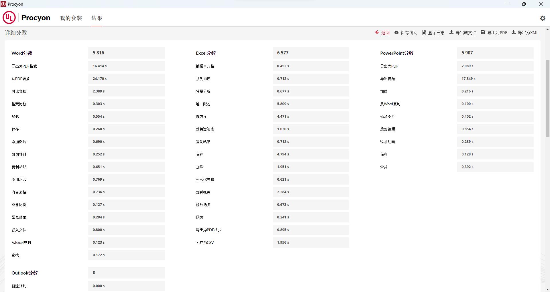Click the vertical scrollbar thumb
Viewport: 550px width, 292px height.
click(547, 97)
